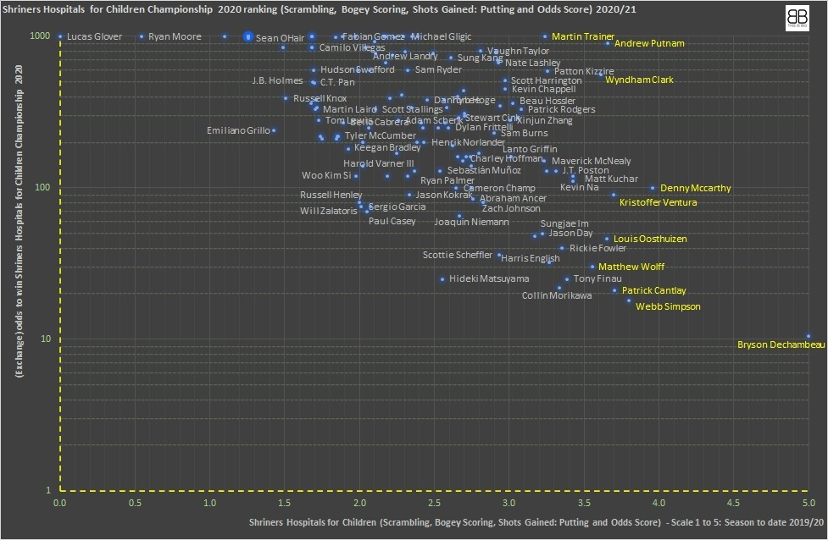
Task: Click the 'Hideki Matsuyama' data label
Action: (x=489, y=279)
